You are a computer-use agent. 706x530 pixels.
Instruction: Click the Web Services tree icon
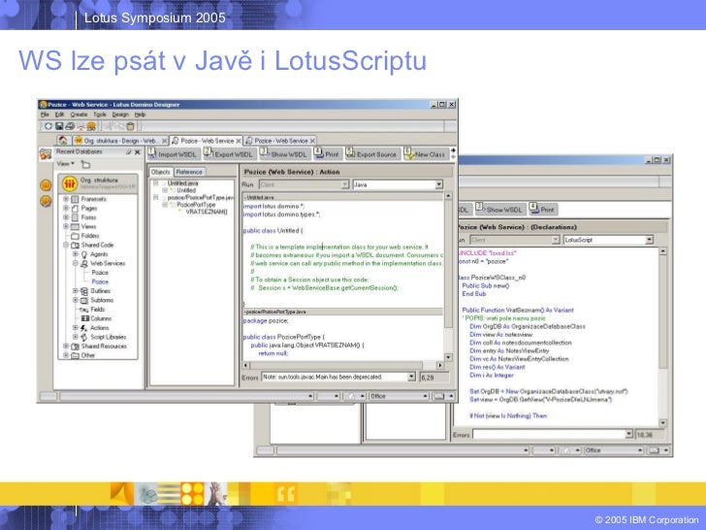84,264
